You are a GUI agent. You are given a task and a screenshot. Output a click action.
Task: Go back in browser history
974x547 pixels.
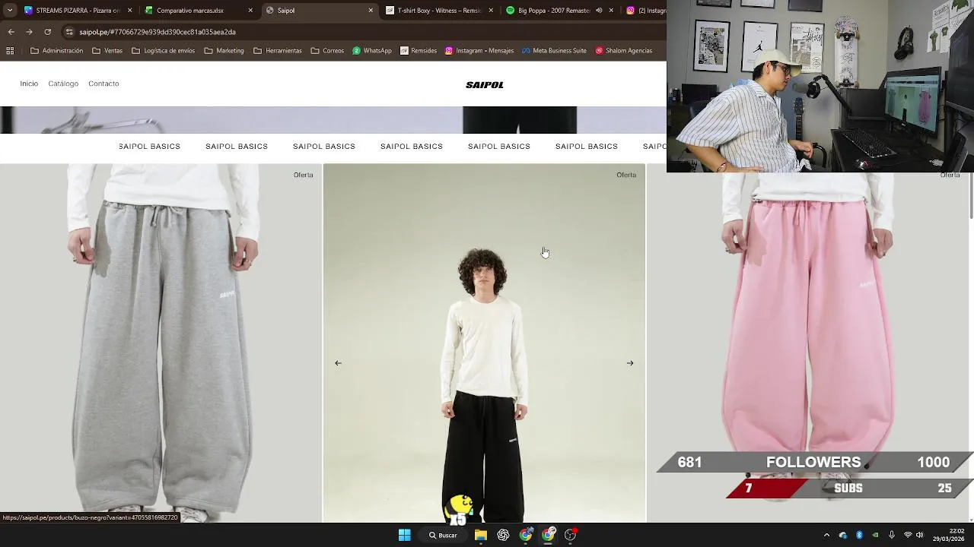pos(11,32)
